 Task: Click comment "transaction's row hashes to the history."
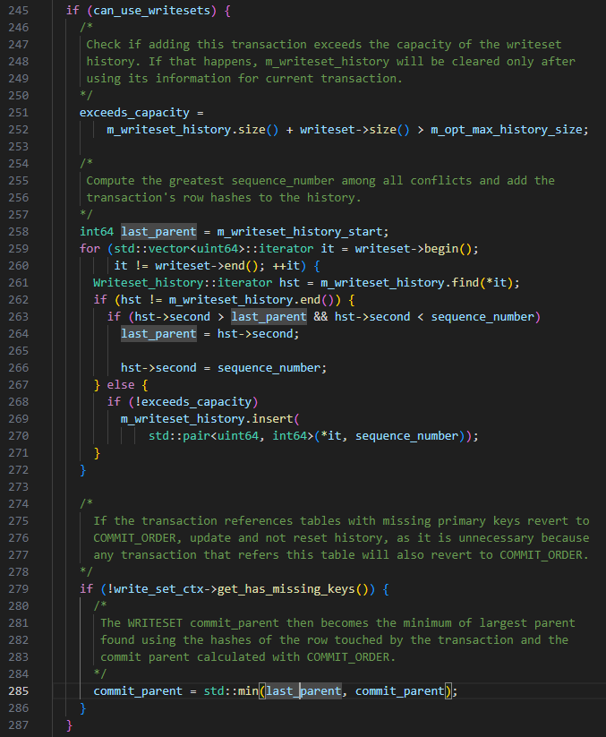224,198
